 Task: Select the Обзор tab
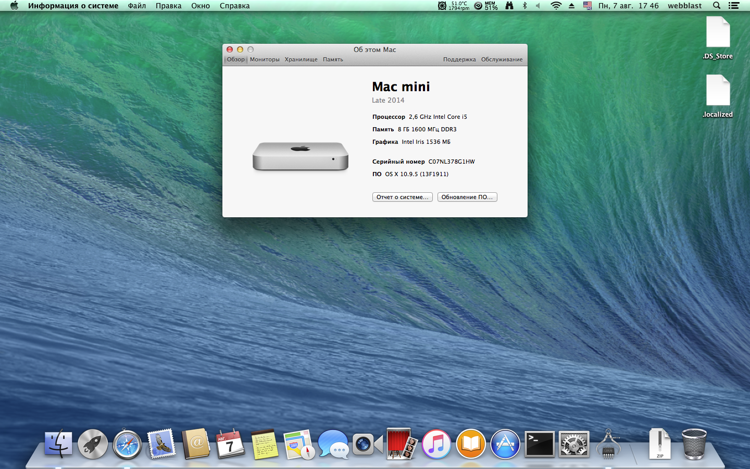coord(235,59)
